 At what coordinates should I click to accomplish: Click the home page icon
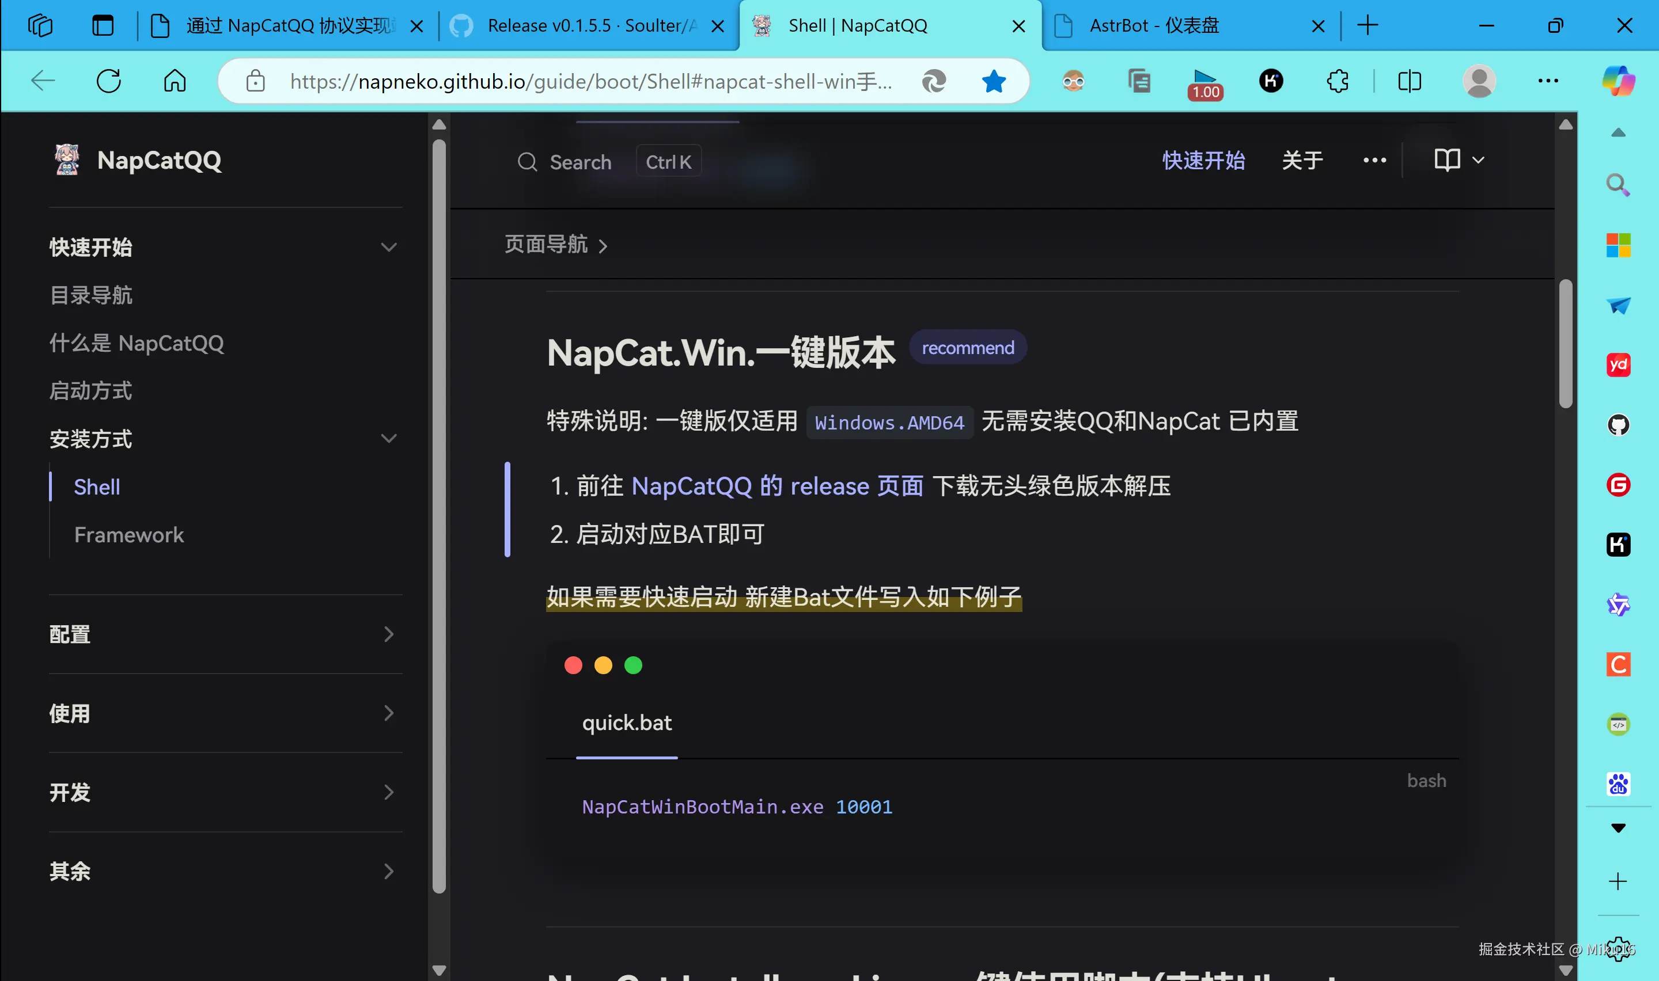coord(175,81)
